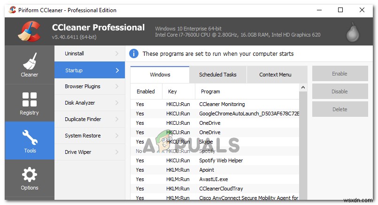Expand the Browser Plugins chevron

coord(116,86)
